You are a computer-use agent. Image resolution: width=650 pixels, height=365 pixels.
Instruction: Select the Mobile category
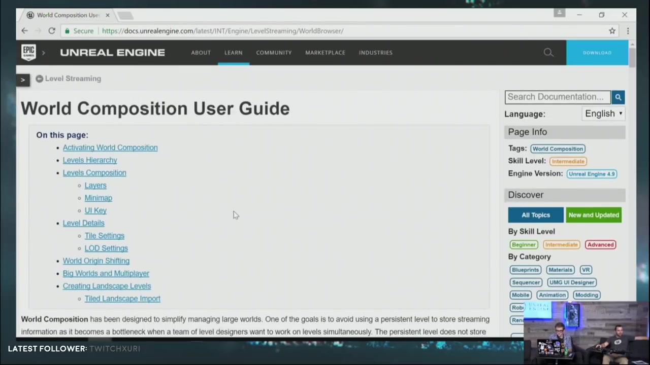(x=521, y=295)
